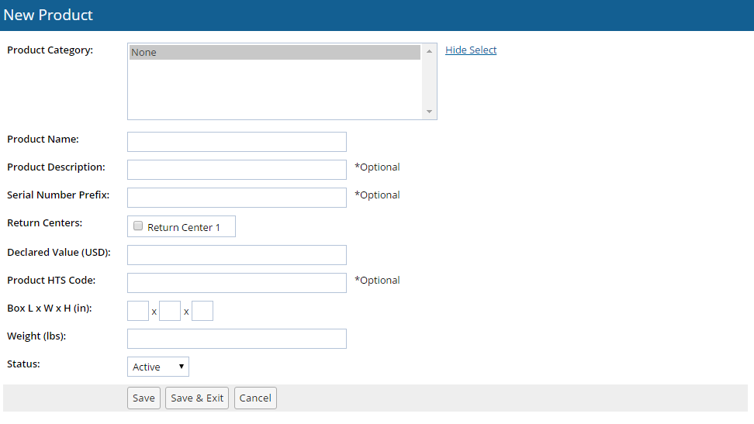Click the Return Center 1 label
The image size is (754, 424).
pyautogui.click(x=184, y=227)
